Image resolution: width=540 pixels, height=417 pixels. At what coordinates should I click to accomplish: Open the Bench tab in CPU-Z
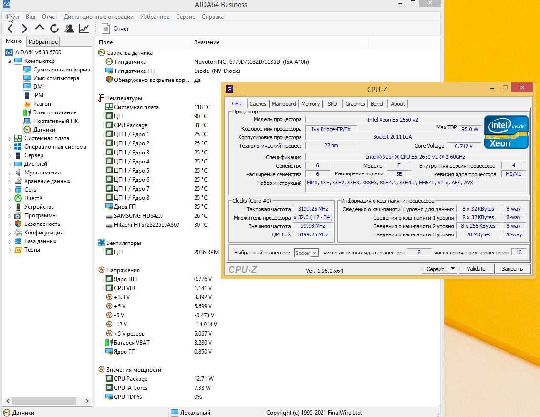tap(377, 104)
